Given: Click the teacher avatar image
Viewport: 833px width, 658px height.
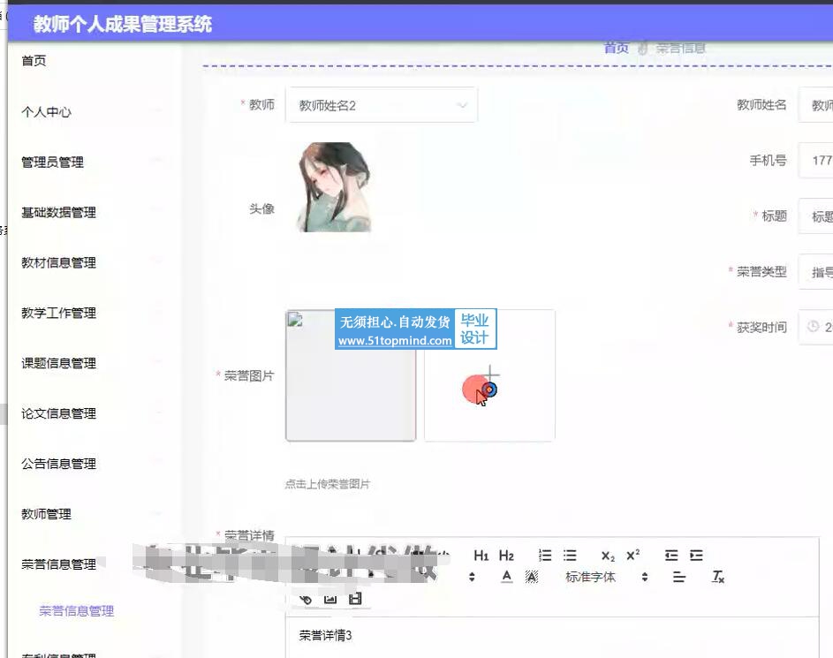Looking at the screenshot, I should pyautogui.click(x=334, y=187).
